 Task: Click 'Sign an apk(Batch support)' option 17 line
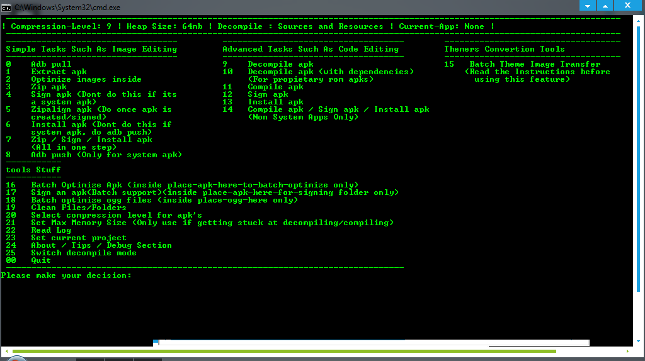point(215,192)
